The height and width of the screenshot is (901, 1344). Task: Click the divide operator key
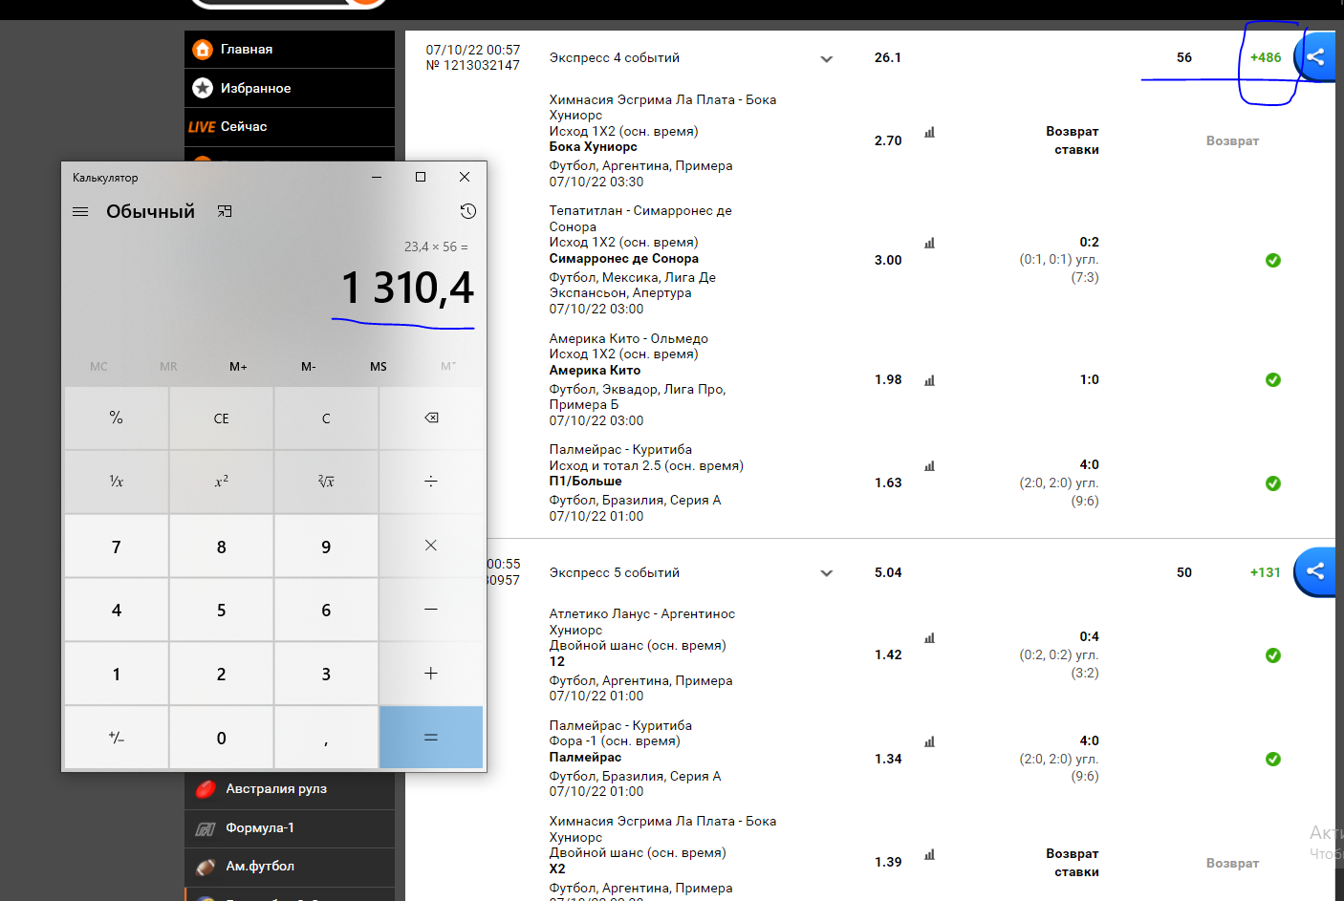(431, 482)
